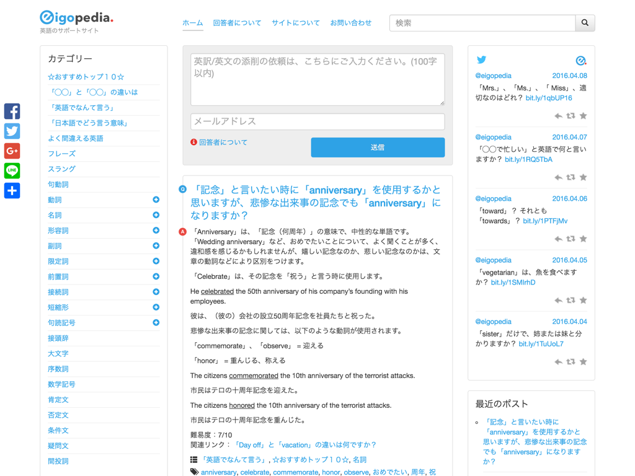Click the 送信 submit button
635x476 pixels.
378,148
